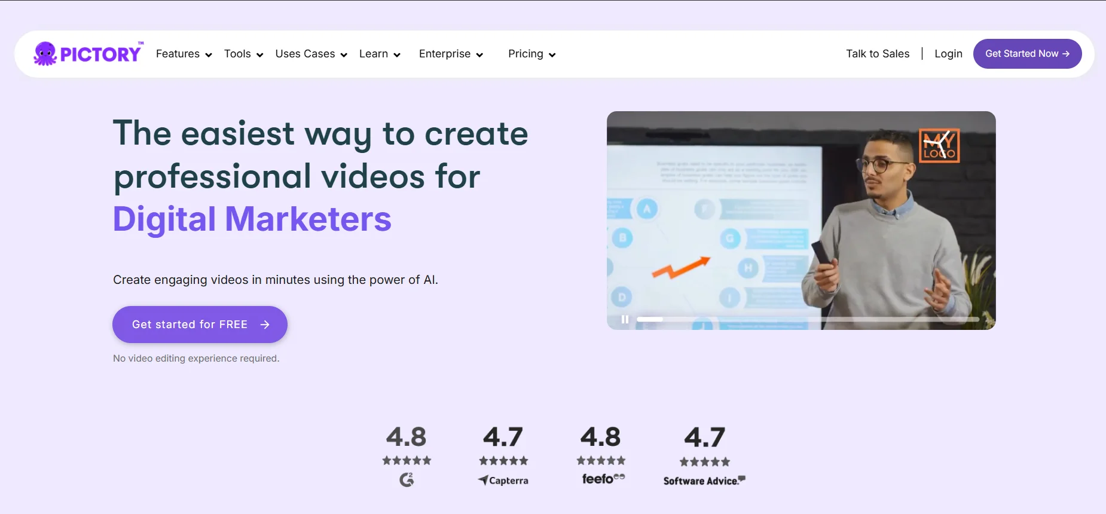Expand the Tools dropdown chevron
Image resolution: width=1106 pixels, height=514 pixels.
pos(259,55)
